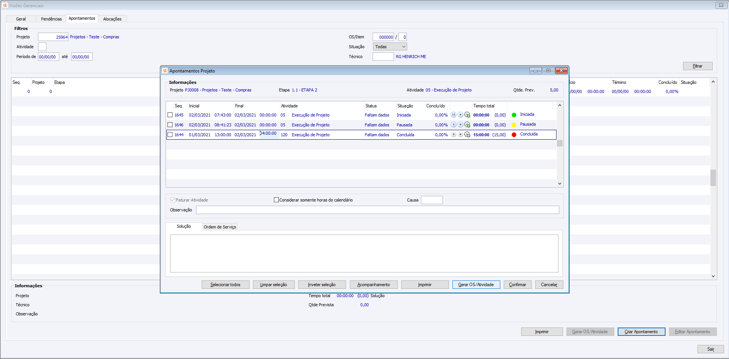The width and height of the screenshot is (729, 359).
Task: Click play icon on concluded row 1644
Action: 453,134
